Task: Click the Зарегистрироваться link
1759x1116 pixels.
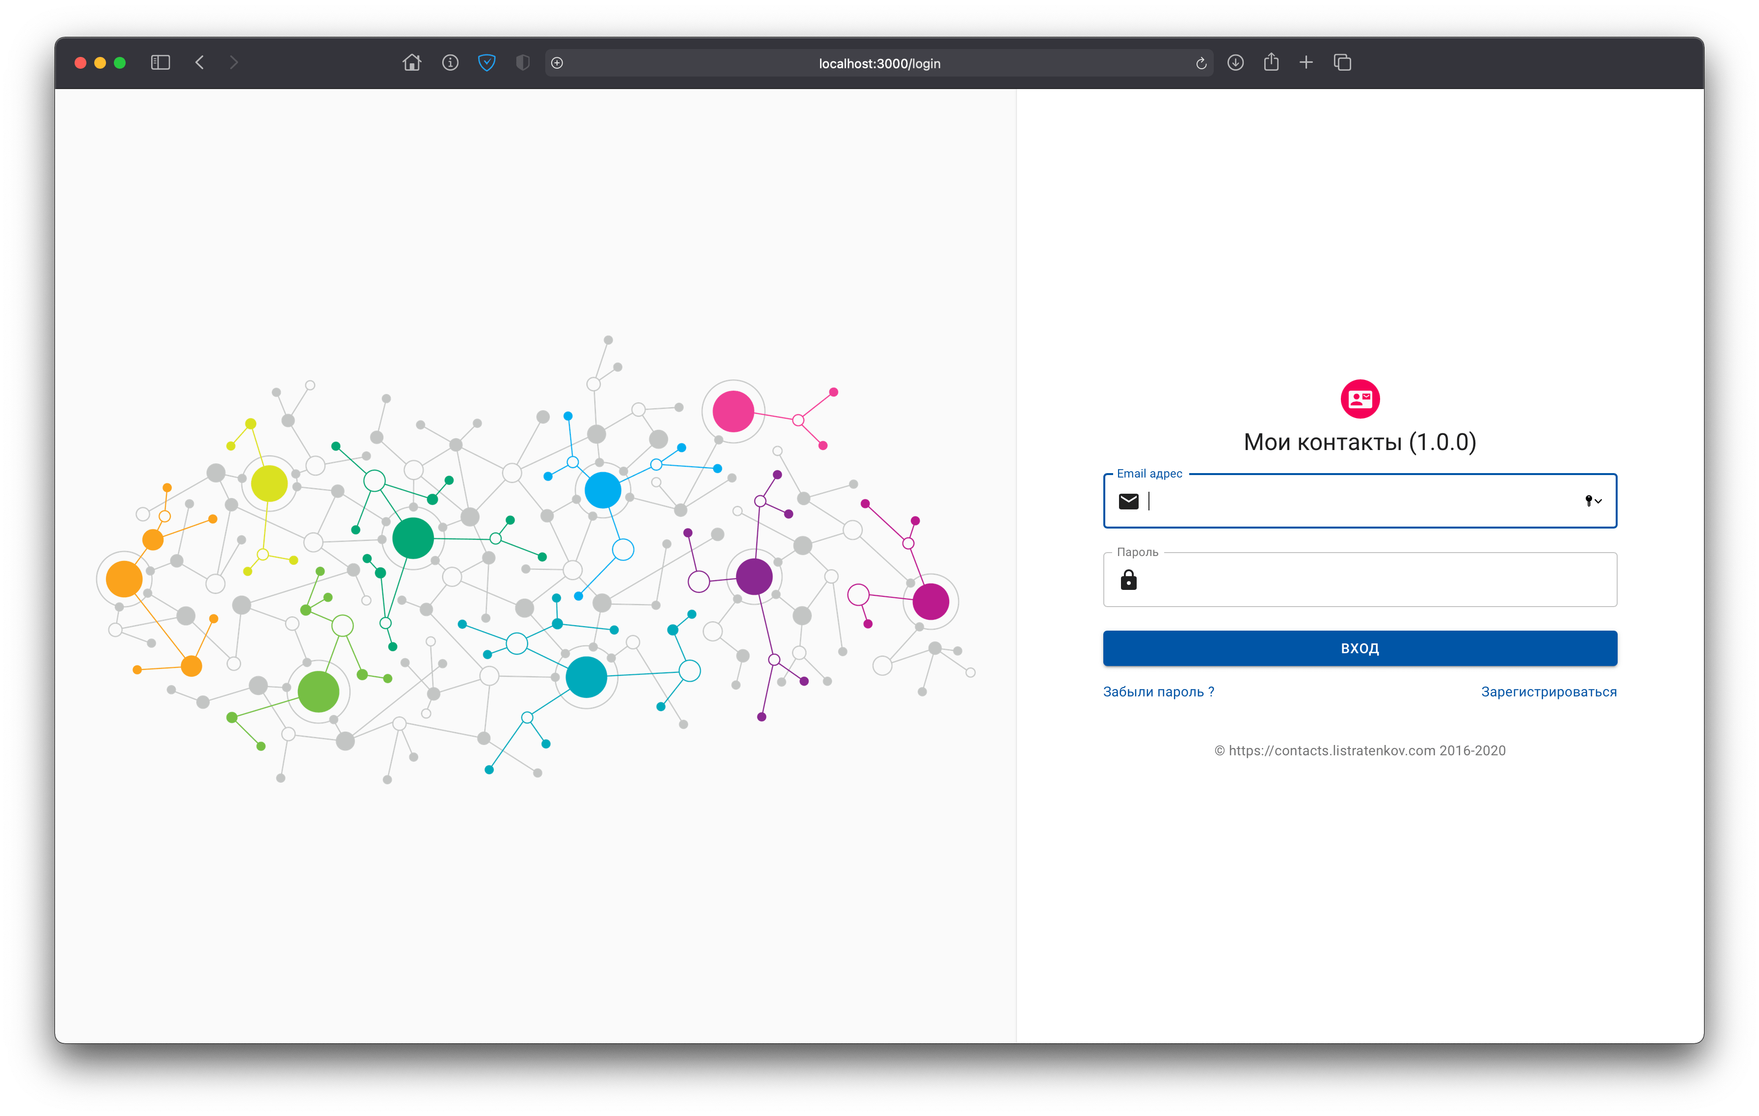Action: pos(1548,691)
